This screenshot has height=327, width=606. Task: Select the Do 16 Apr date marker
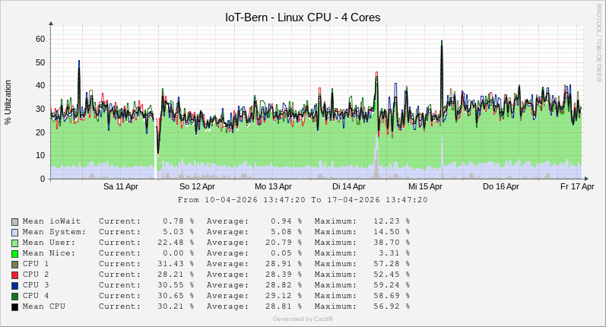point(501,186)
